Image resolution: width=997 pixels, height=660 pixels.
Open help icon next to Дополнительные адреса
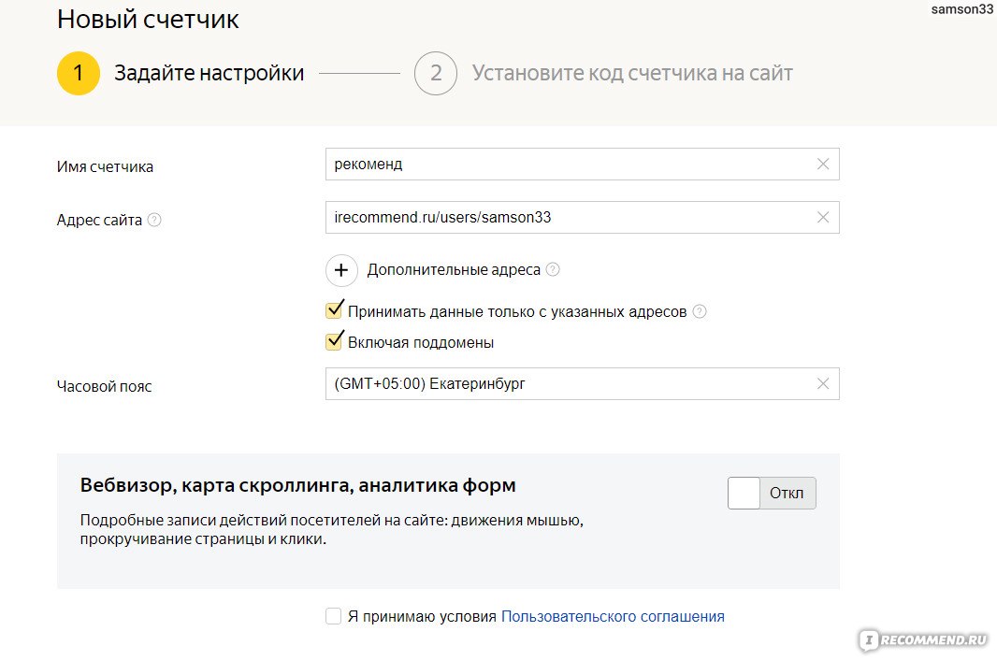pos(553,269)
